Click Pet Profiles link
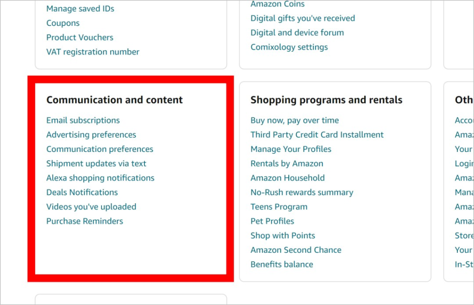Screen dimensions: 474x305 (x=272, y=221)
